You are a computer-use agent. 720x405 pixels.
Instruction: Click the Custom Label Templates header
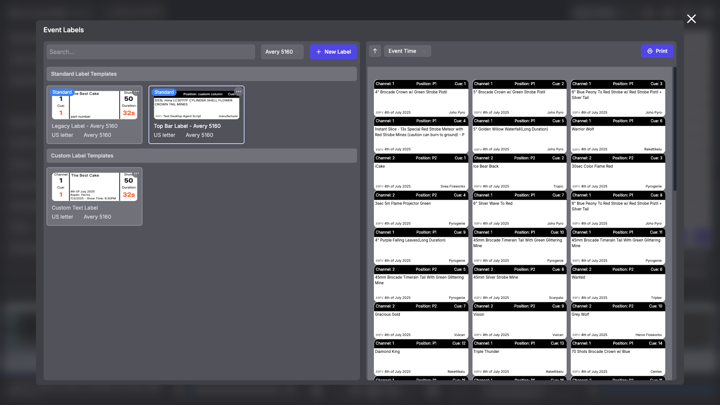click(202, 156)
